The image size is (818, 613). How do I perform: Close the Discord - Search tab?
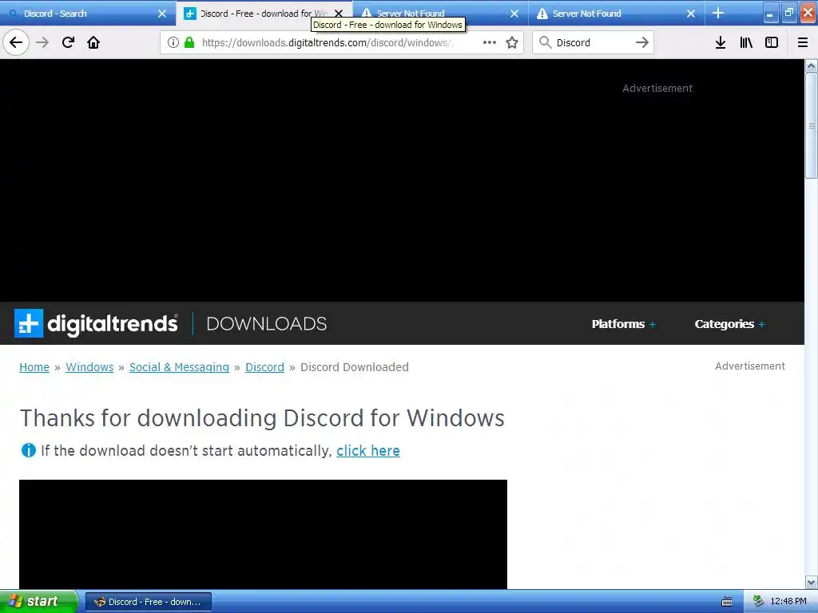click(162, 14)
